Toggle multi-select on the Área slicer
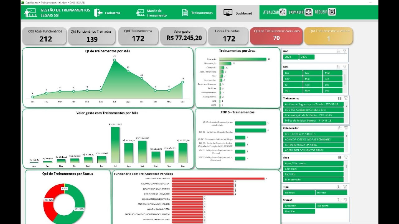The height and width of the screenshot is (224, 399). point(340,157)
